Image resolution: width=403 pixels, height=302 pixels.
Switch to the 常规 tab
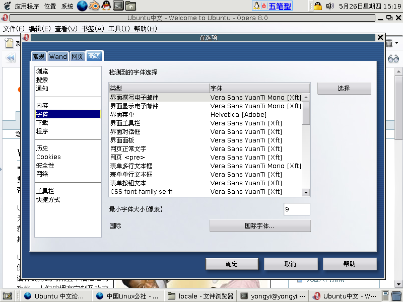pyautogui.click(x=39, y=56)
